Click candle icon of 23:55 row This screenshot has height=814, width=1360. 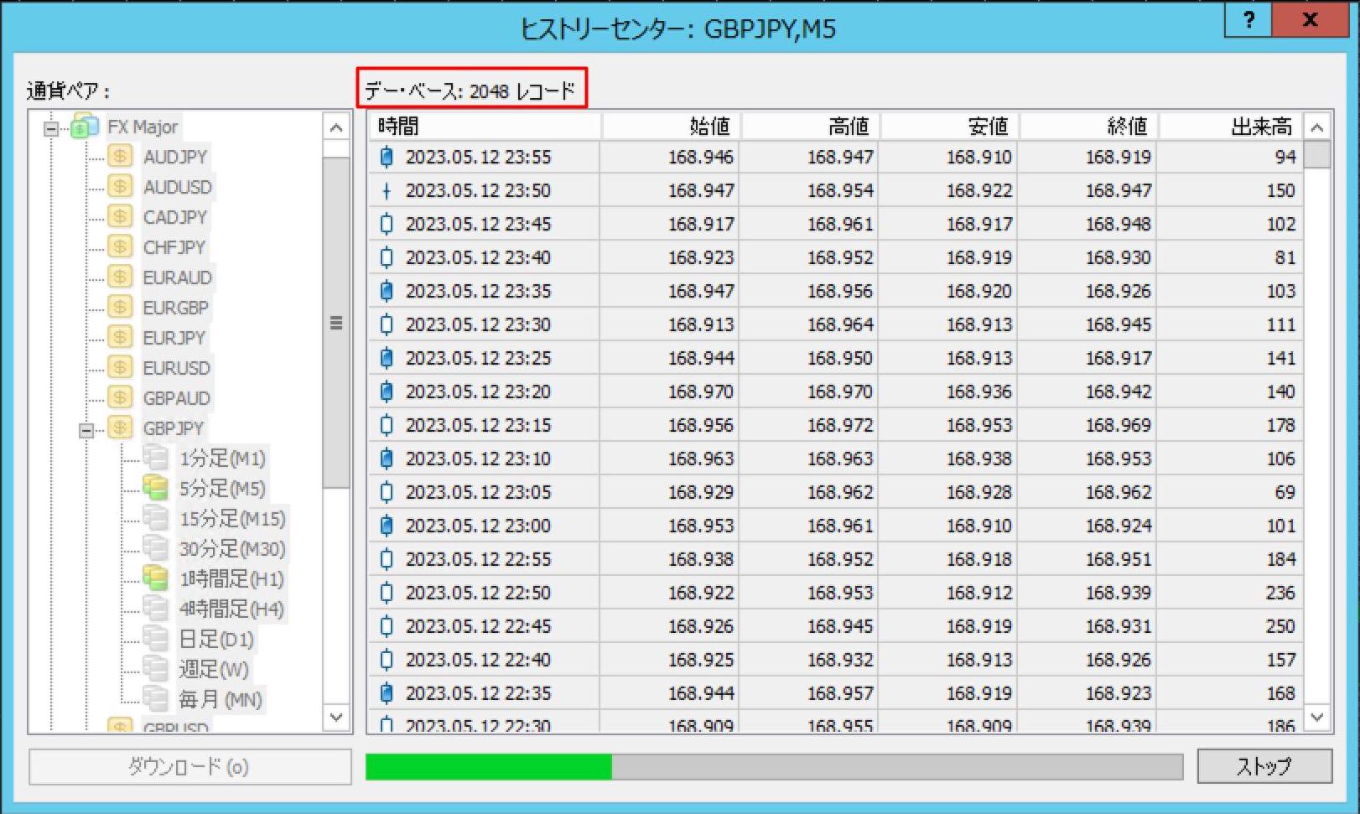[x=387, y=157]
